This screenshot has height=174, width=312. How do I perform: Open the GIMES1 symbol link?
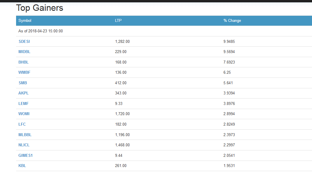coord(25,155)
